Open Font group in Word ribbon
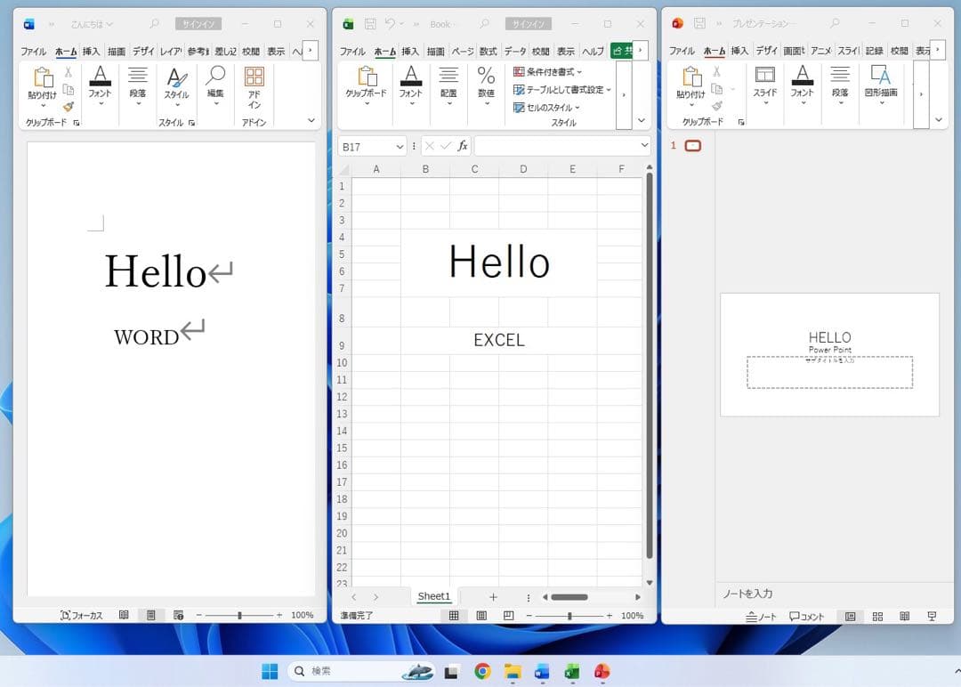This screenshot has height=687, width=961. 100,85
